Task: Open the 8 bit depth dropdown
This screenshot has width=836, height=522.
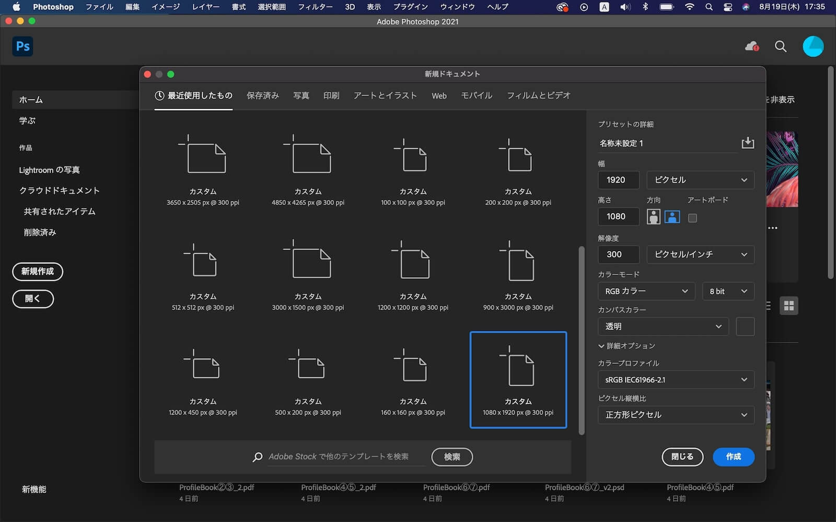Action: pos(728,291)
